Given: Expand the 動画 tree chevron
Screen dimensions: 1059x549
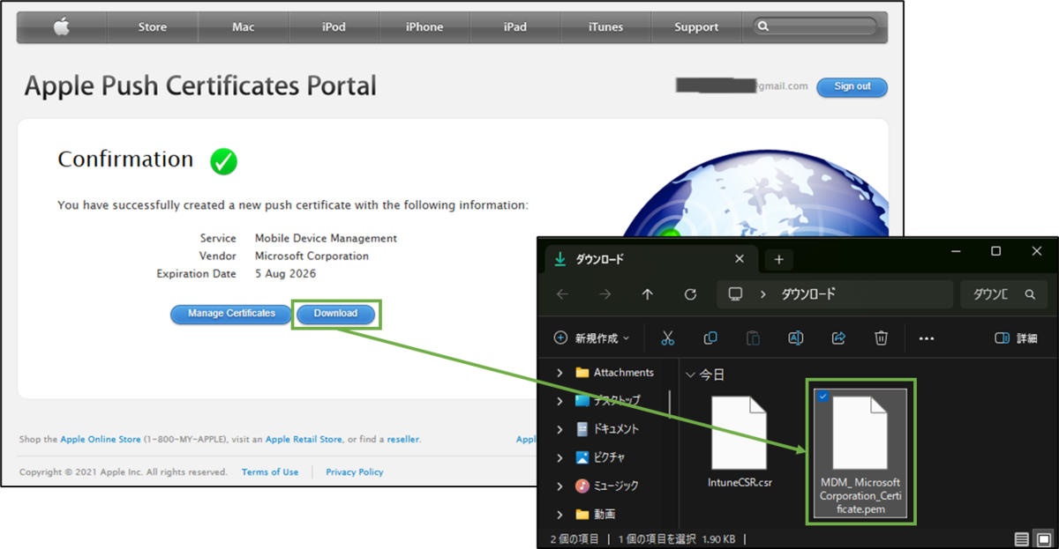Looking at the screenshot, I should point(560,514).
